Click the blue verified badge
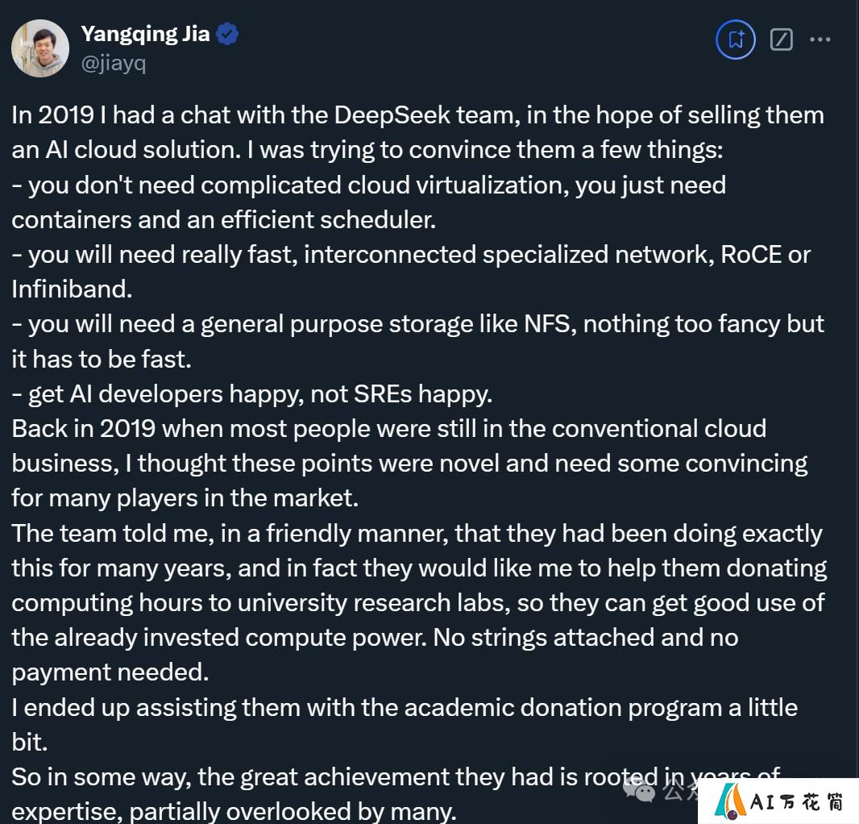The image size is (859, 824). point(227,34)
